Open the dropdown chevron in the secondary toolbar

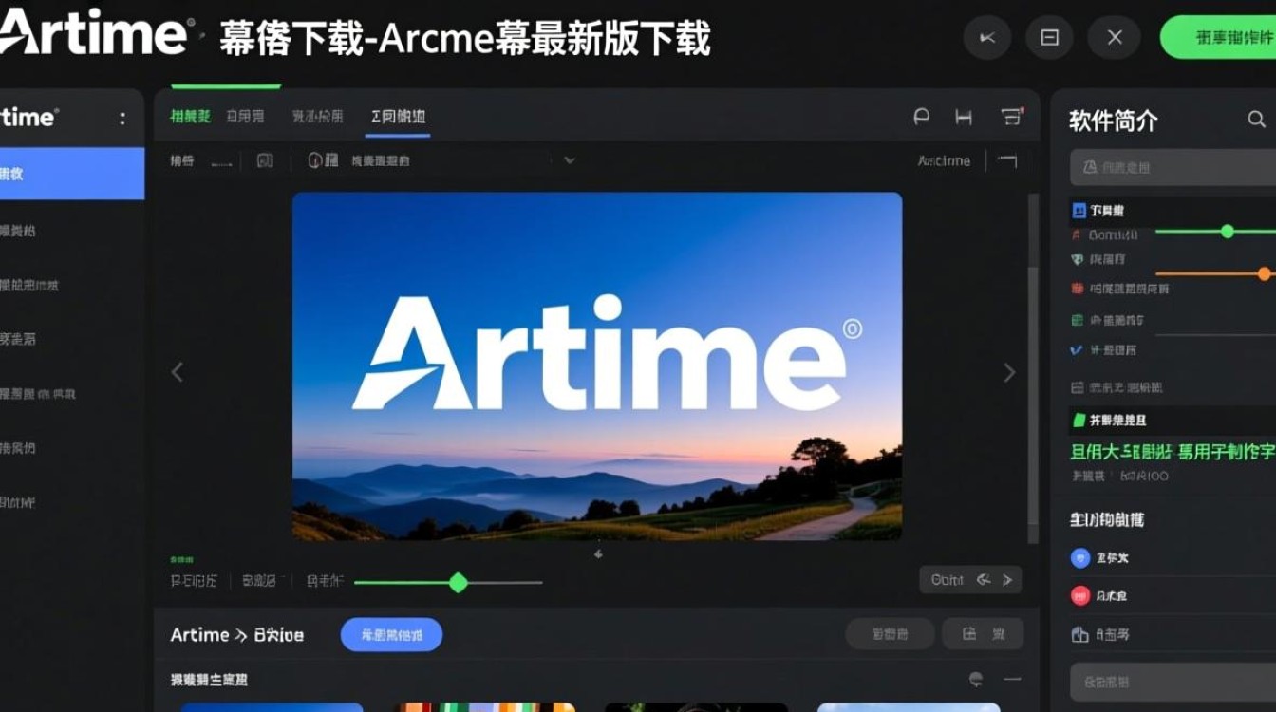[x=569, y=159]
